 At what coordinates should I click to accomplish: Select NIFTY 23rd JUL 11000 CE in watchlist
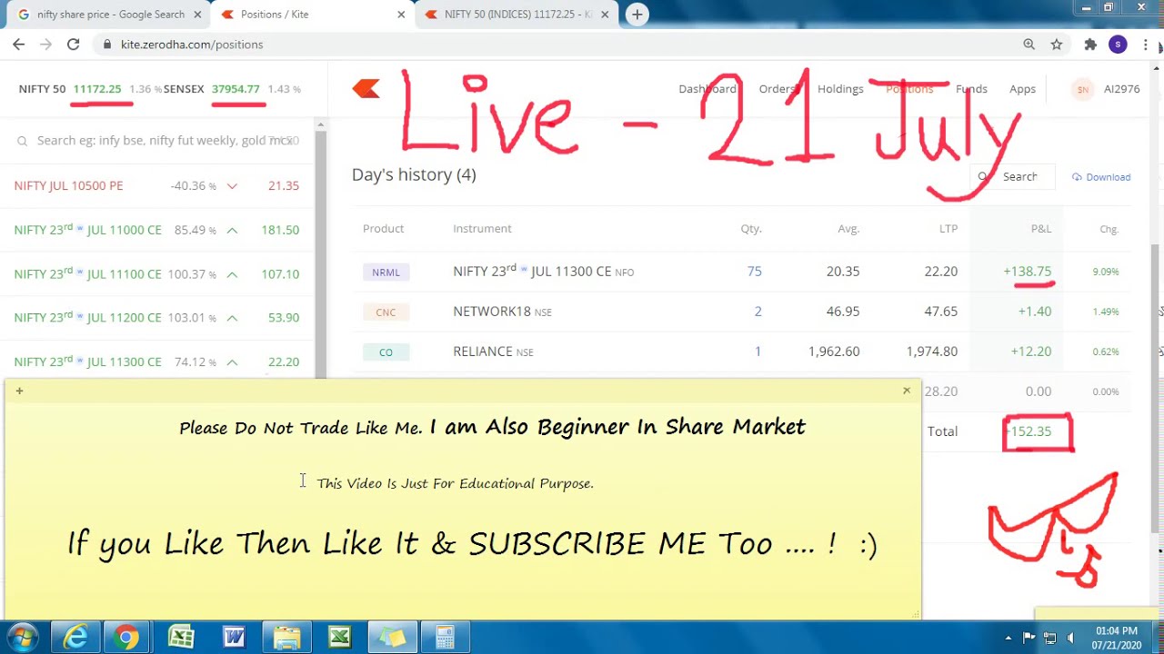(156, 230)
